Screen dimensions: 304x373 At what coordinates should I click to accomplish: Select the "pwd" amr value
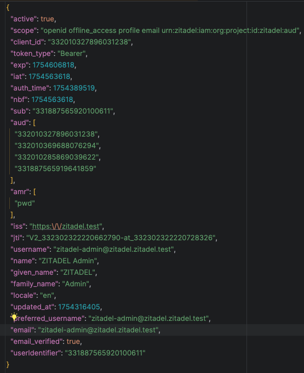[25, 204]
